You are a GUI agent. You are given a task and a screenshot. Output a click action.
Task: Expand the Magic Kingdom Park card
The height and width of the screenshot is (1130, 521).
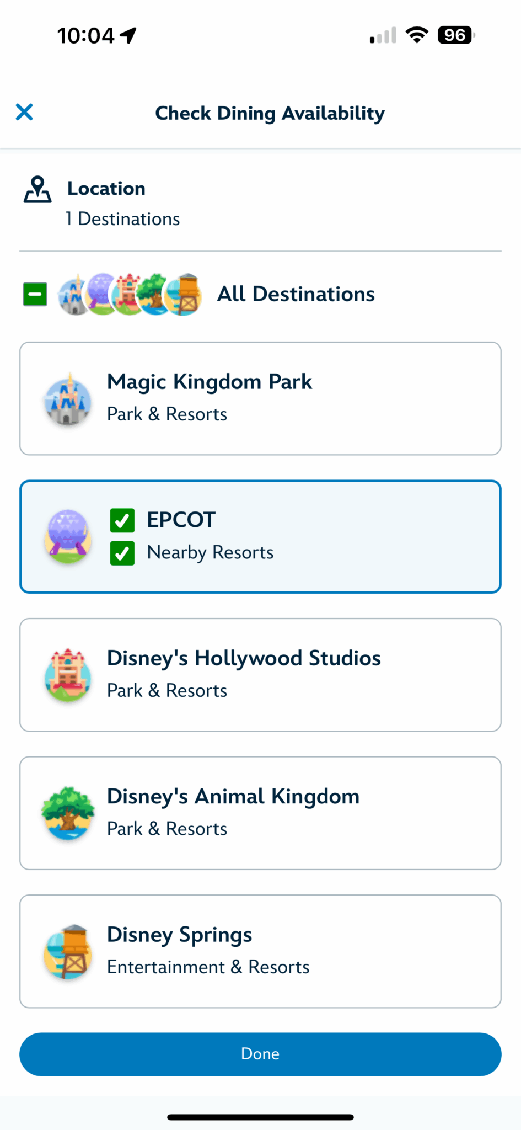pos(260,398)
